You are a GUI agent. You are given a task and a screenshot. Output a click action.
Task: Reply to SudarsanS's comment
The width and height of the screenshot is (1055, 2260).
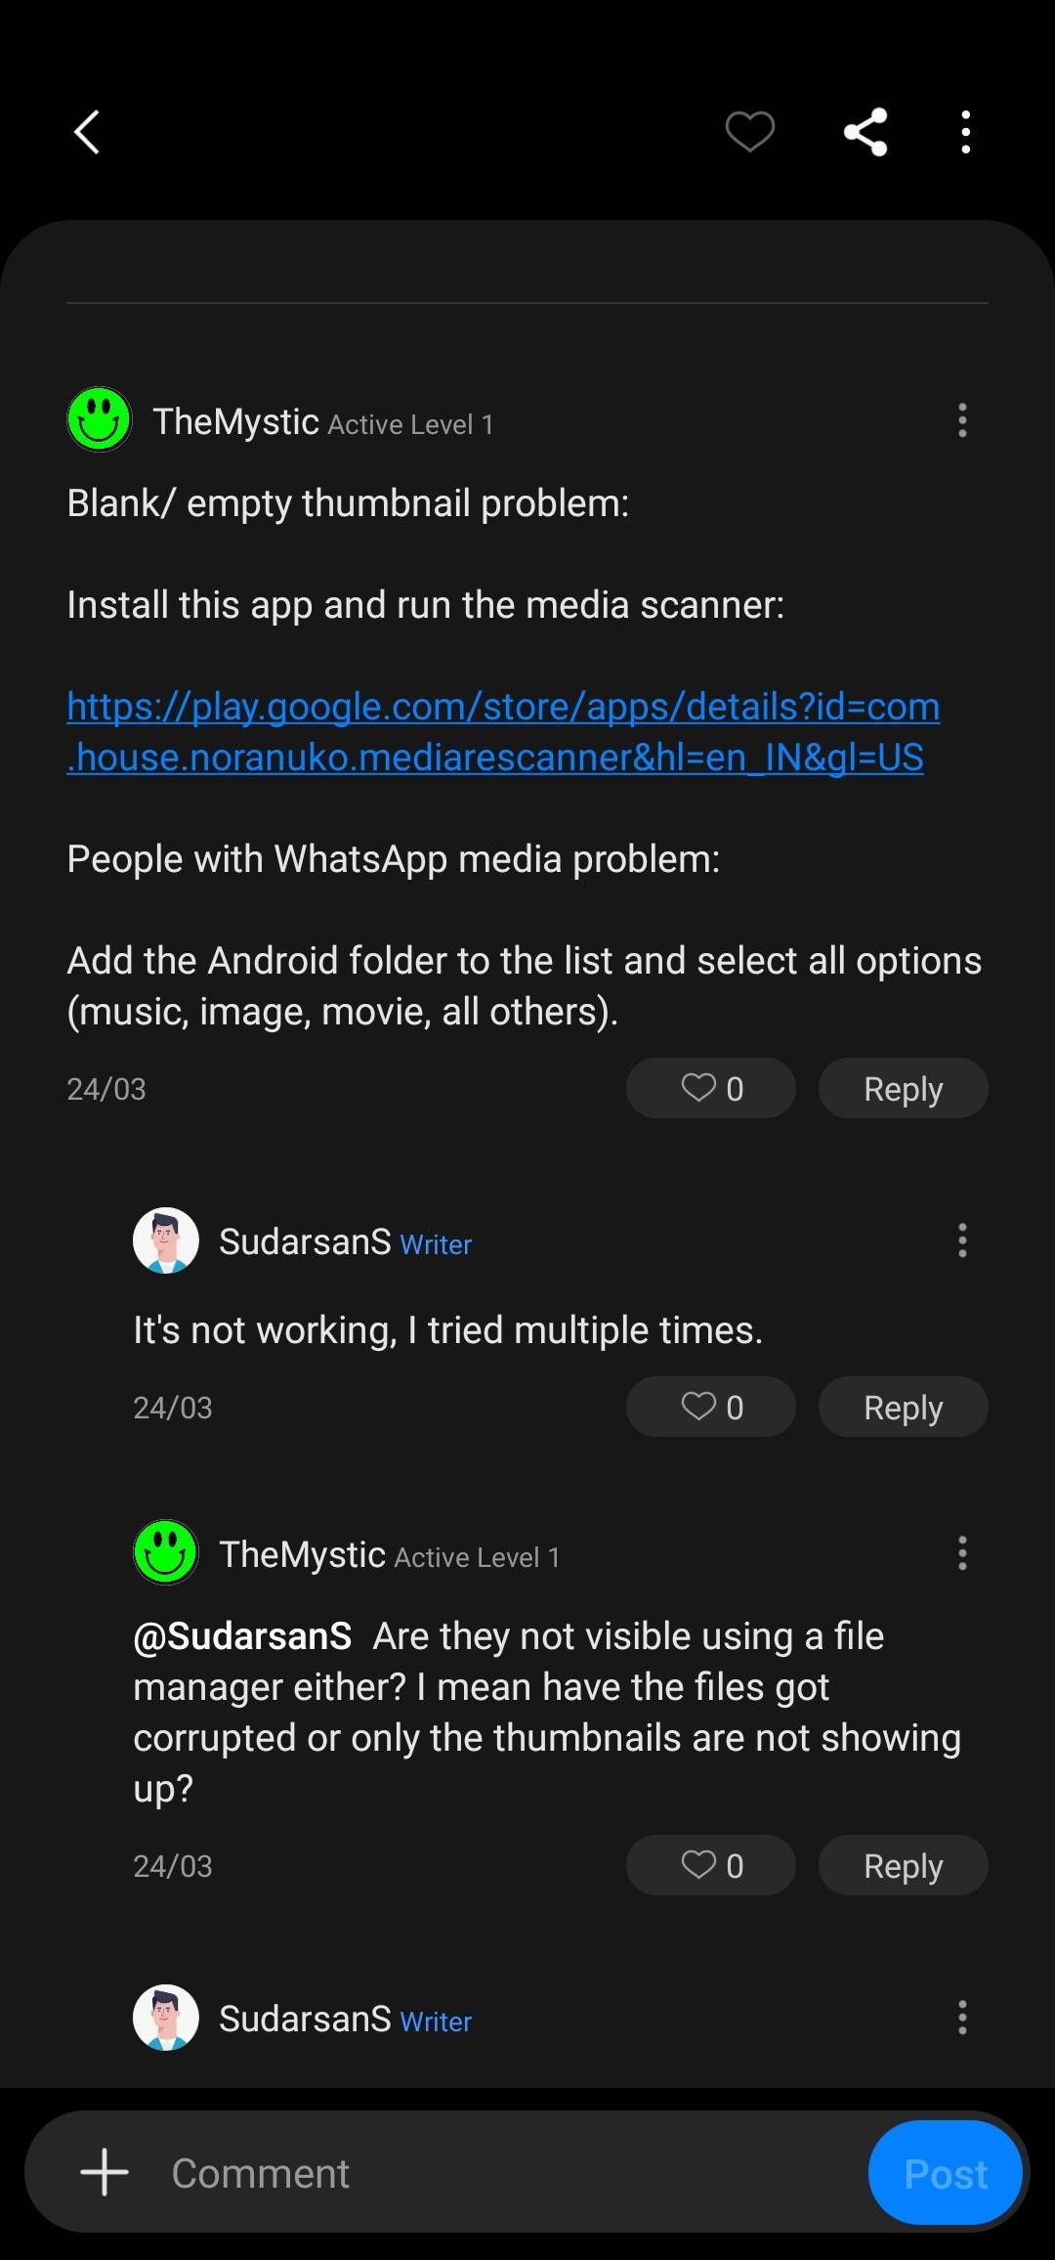[902, 1407]
